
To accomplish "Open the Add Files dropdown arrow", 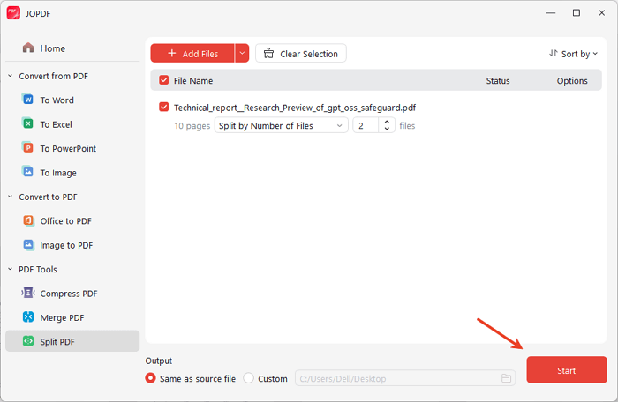I will click(x=242, y=53).
